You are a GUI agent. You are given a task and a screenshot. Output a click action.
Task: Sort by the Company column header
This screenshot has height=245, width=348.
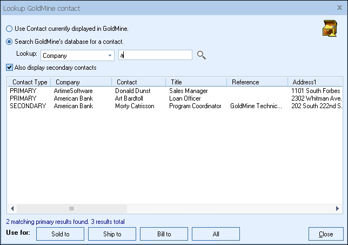(81, 82)
